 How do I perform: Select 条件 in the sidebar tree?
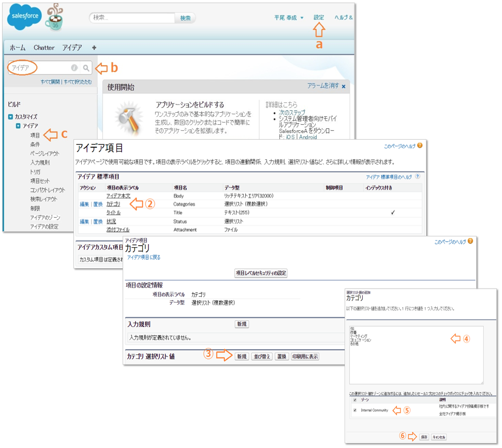[x=35, y=145]
